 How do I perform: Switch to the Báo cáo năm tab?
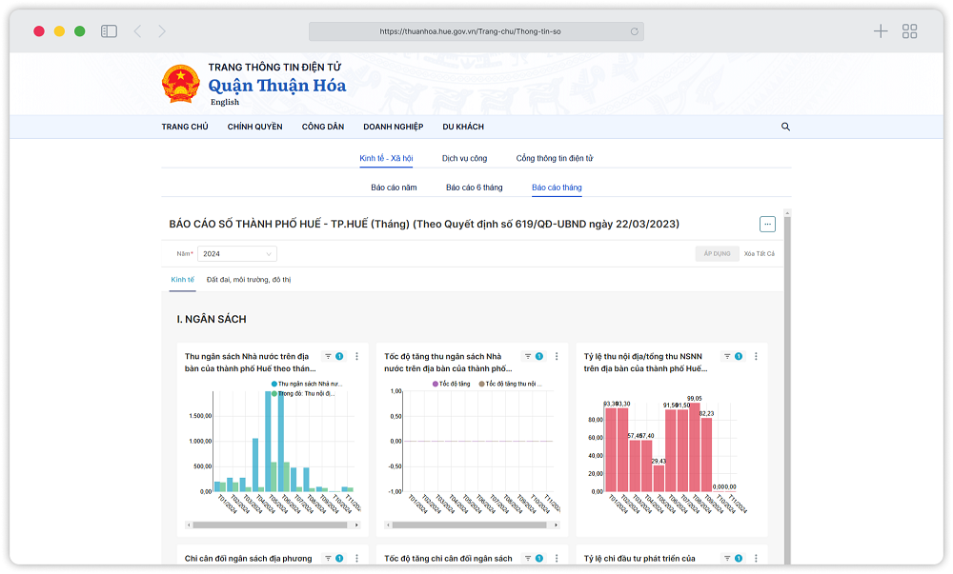tap(394, 188)
